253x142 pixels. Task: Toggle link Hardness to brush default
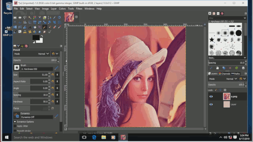tap(57, 102)
